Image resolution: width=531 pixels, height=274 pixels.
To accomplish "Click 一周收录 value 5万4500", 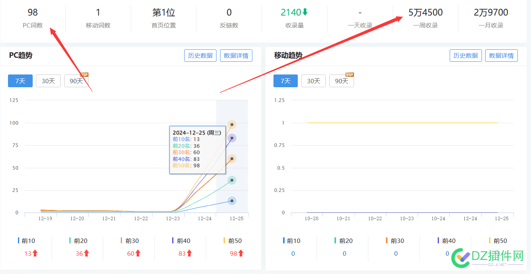I will 426,12.
